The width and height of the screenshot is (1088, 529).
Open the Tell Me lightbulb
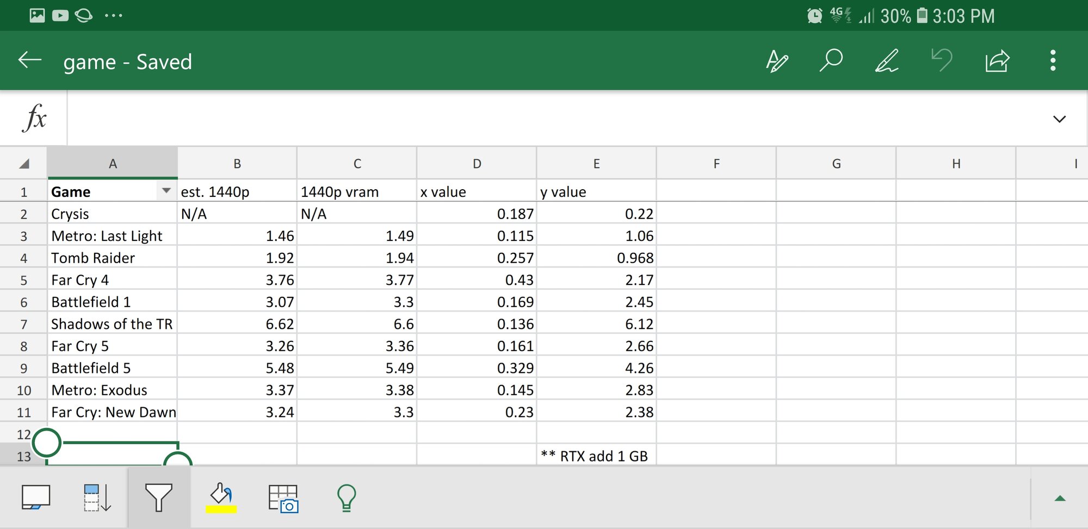[346, 497]
